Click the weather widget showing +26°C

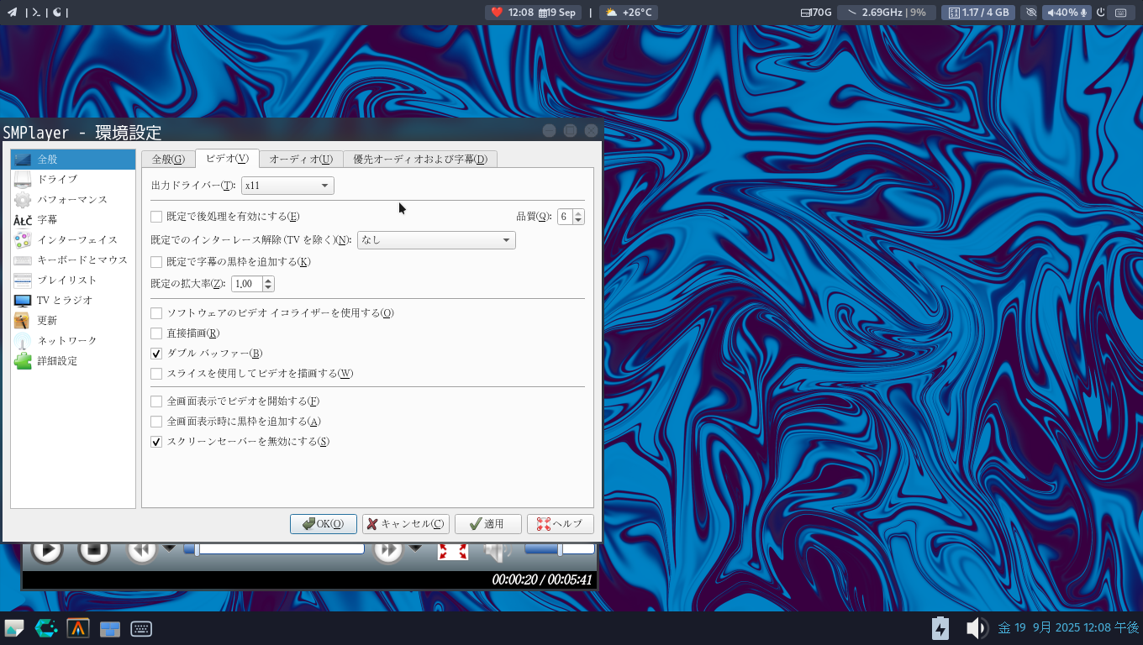click(629, 13)
